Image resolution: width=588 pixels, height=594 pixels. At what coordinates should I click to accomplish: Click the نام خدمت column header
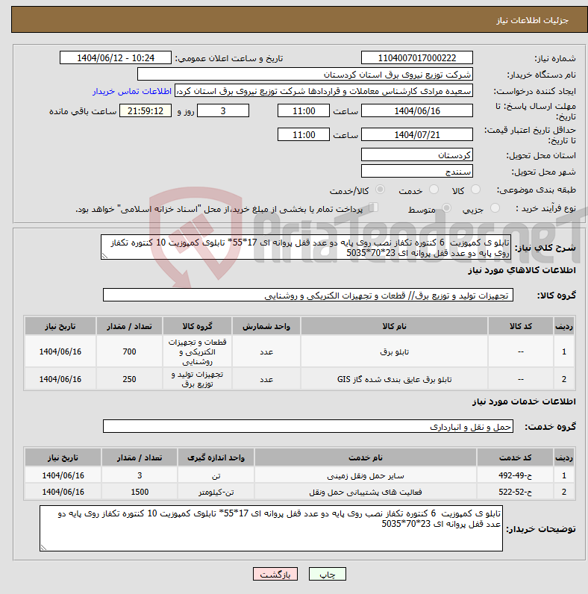point(365,457)
